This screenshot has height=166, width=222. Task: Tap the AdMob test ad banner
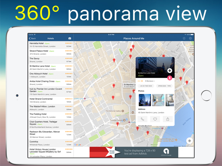(134, 152)
